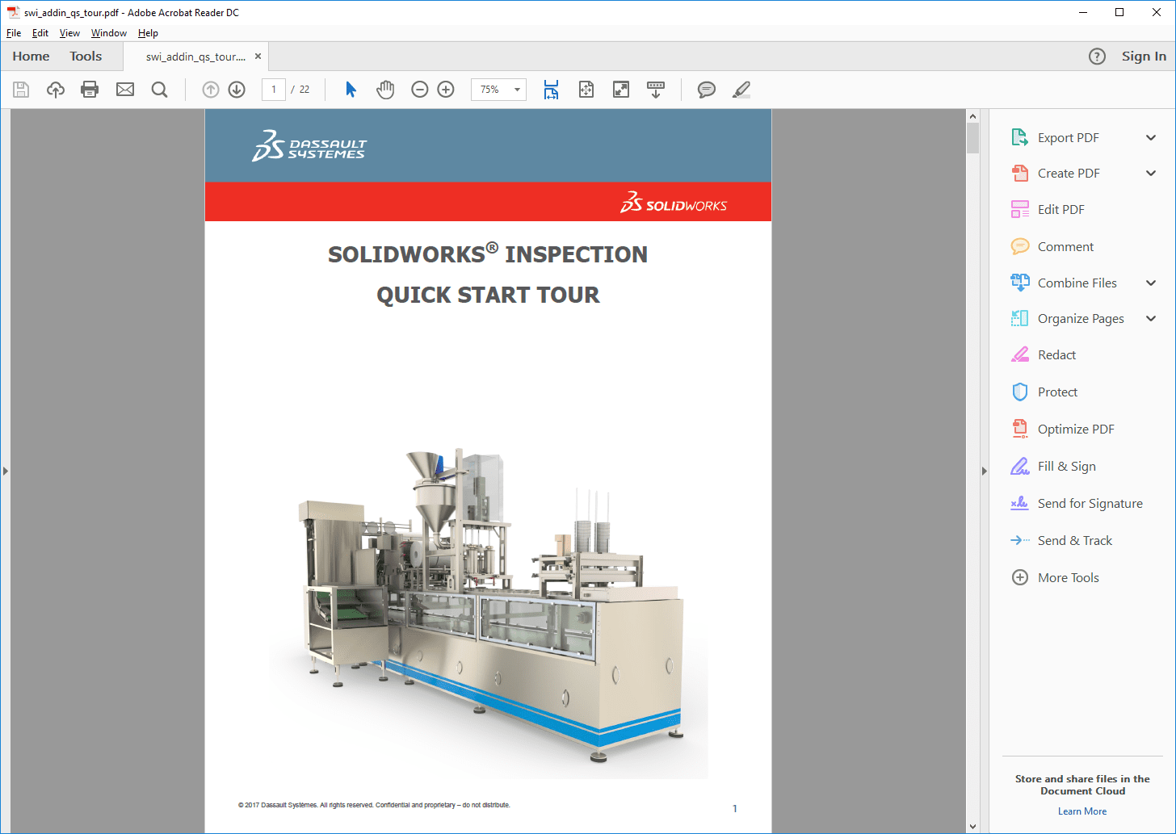The width and height of the screenshot is (1176, 834).
Task: Click the add sticky note comment icon
Action: coord(707,90)
